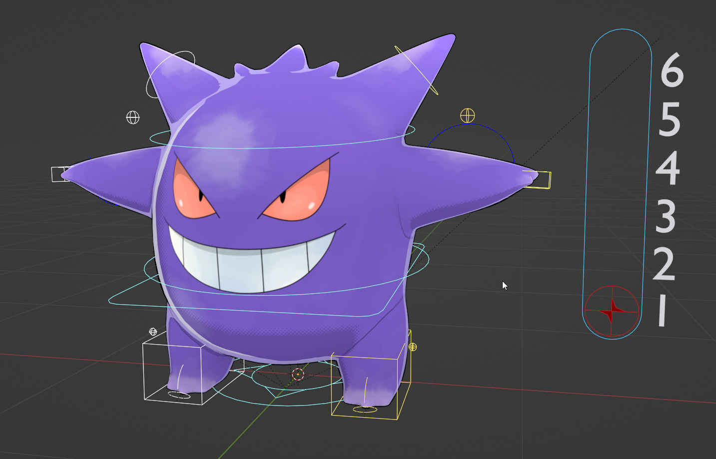716x459 pixels.
Task: Select the red star slider control
Action: tap(612, 311)
